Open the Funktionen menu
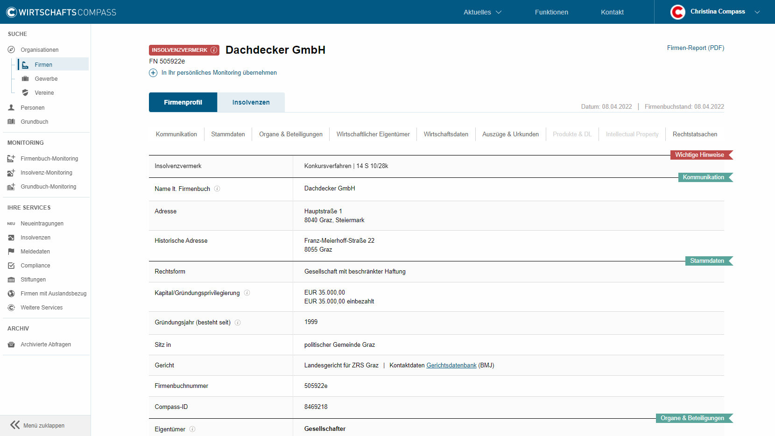 click(551, 12)
